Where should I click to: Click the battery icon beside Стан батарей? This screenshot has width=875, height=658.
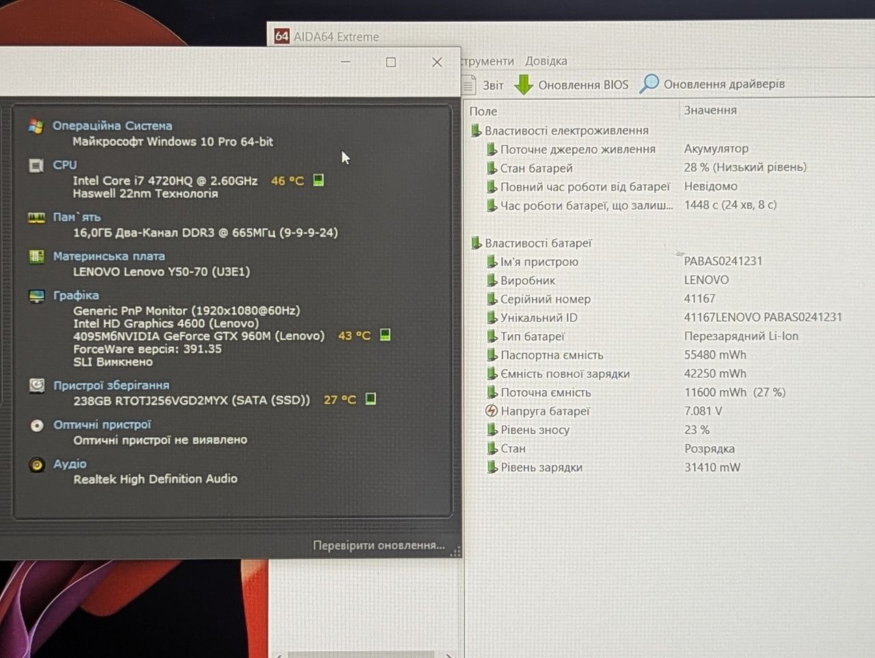[x=492, y=168]
